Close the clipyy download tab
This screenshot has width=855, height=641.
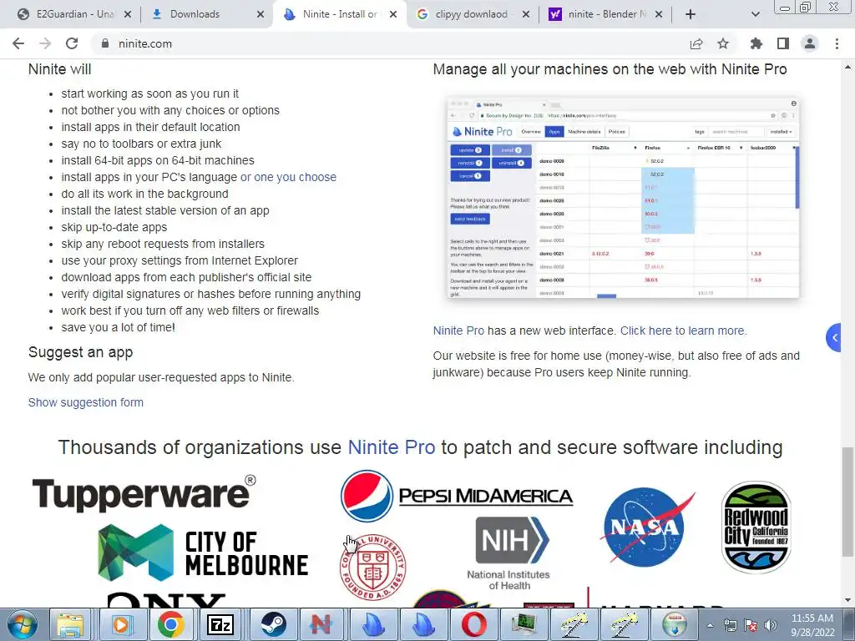[x=526, y=14]
